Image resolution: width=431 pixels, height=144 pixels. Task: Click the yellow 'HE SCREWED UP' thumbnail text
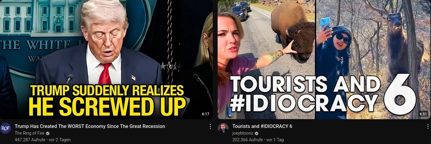pos(107,106)
